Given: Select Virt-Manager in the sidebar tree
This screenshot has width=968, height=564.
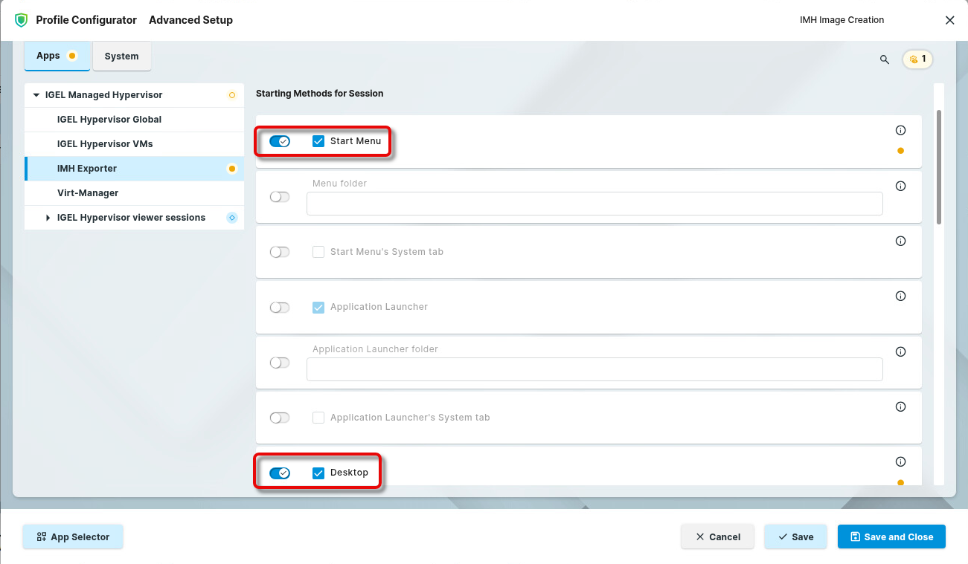Looking at the screenshot, I should pyautogui.click(x=88, y=193).
